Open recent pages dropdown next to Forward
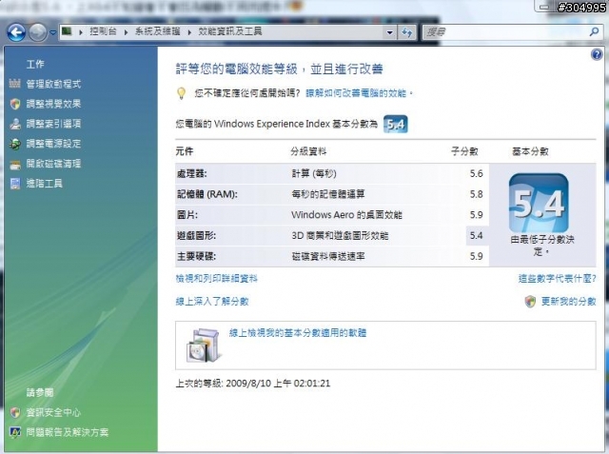 point(53,33)
